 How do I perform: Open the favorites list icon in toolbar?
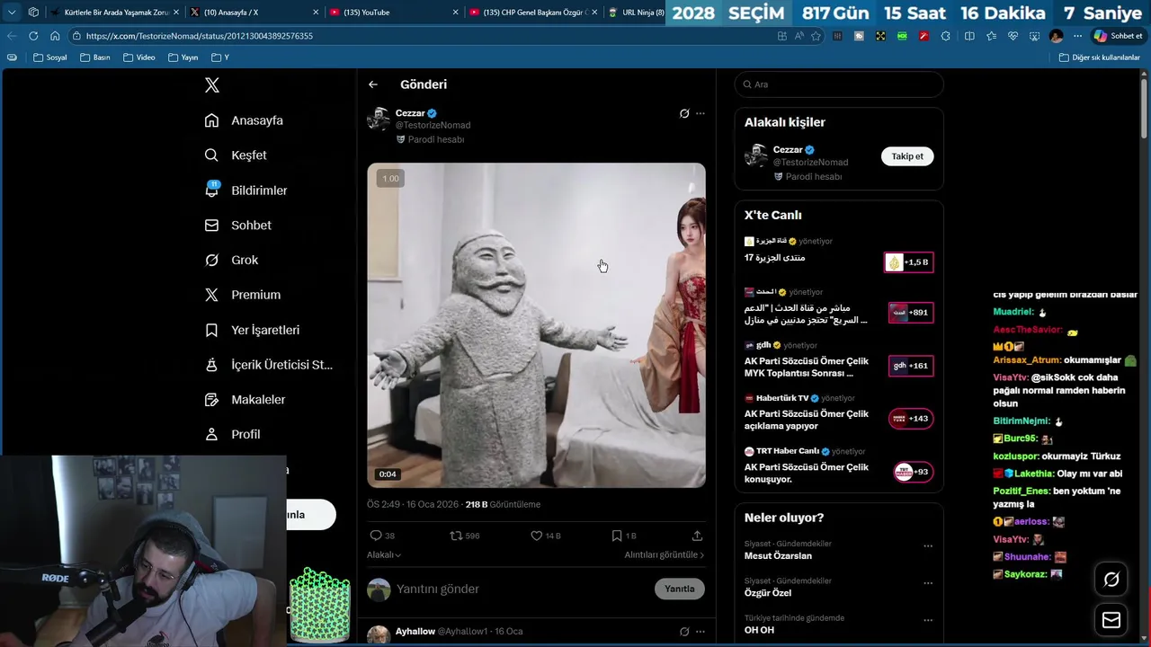(991, 36)
